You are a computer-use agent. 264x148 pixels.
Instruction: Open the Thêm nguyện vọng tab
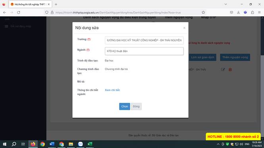click(x=178, y=17)
